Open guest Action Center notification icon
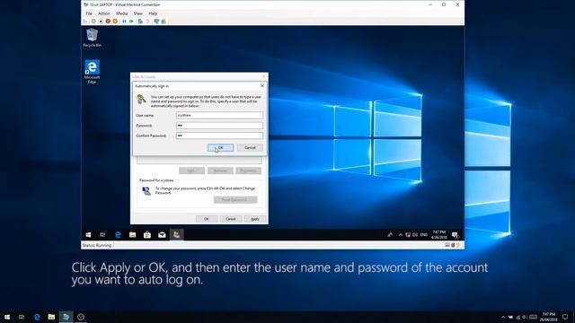 [456, 235]
